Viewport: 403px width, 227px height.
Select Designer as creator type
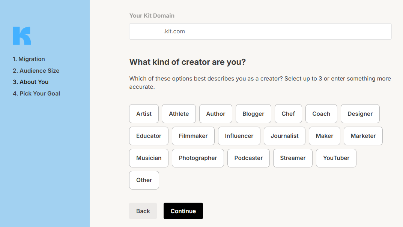(360, 114)
